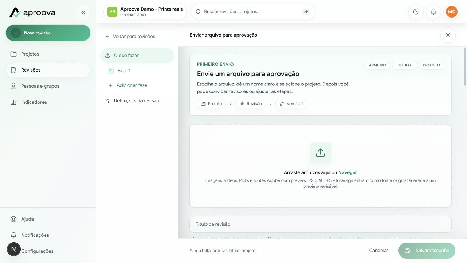Click the upload arrow icon in drop zone

coord(320,153)
